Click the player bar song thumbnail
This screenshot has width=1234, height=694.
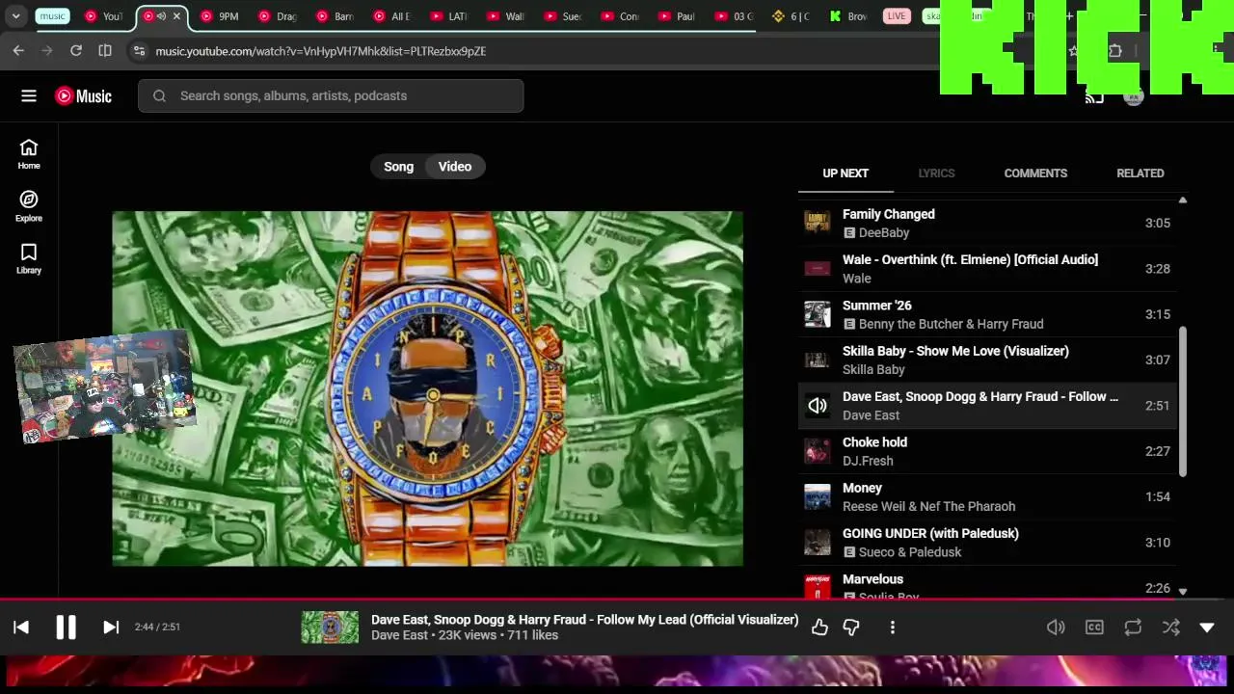pyautogui.click(x=330, y=627)
